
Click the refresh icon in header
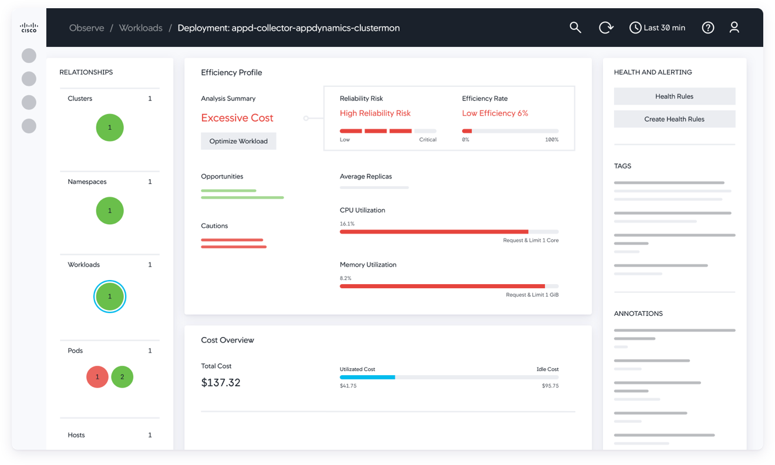(x=606, y=28)
